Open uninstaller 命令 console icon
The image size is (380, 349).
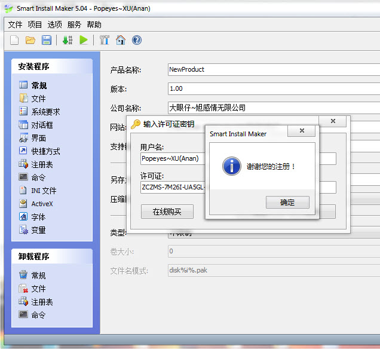pos(23,314)
